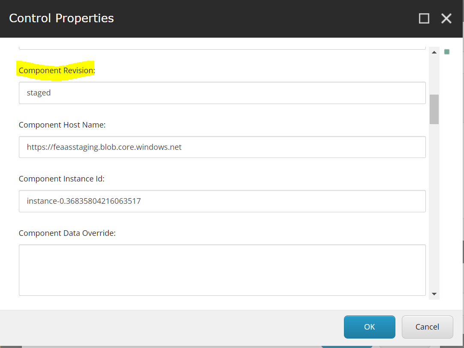Viewport: 464px width, 348px height.
Task: Click the Component Host Name label
Action: [x=62, y=125]
